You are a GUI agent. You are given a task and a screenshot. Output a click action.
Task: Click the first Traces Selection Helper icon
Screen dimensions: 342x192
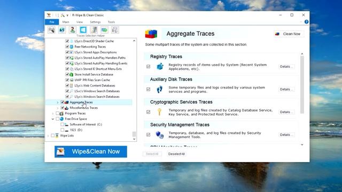click(x=51, y=30)
